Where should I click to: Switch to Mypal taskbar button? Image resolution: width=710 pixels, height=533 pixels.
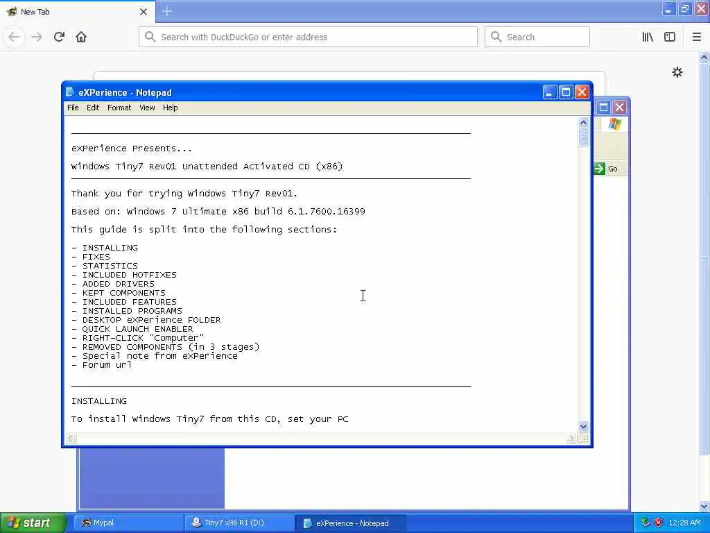coord(128,523)
